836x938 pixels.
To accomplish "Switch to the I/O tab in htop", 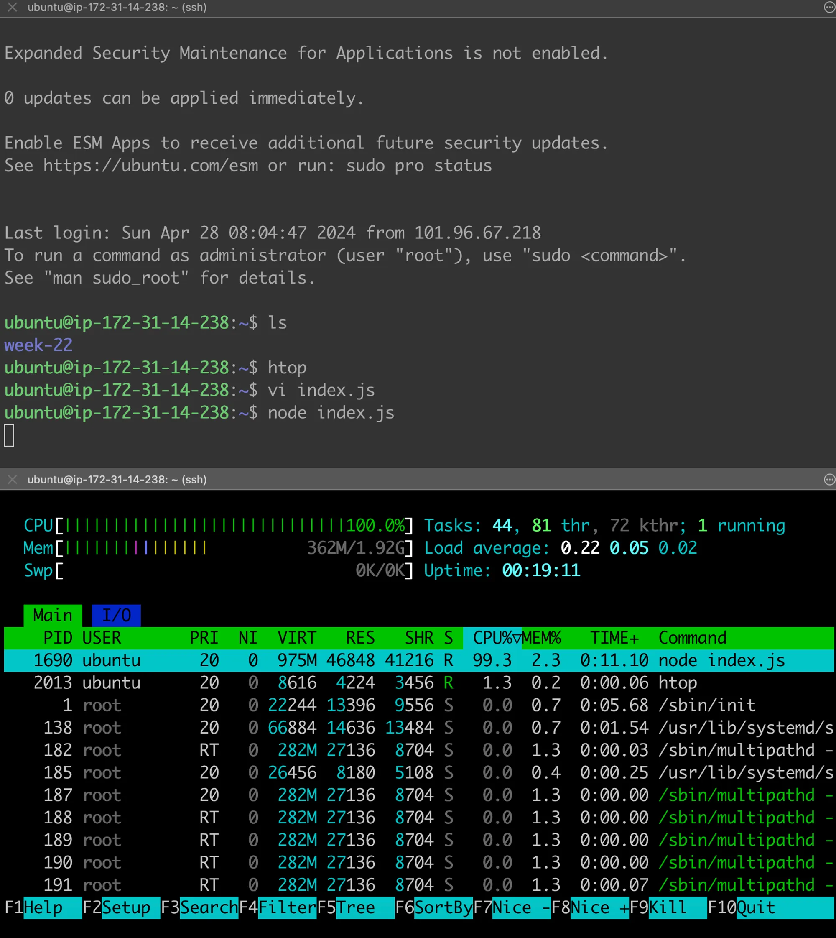I will [x=116, y=615].
